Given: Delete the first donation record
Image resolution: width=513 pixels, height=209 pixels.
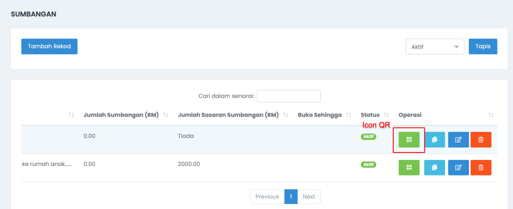Looking at the screenshot, I should (481, 140).
